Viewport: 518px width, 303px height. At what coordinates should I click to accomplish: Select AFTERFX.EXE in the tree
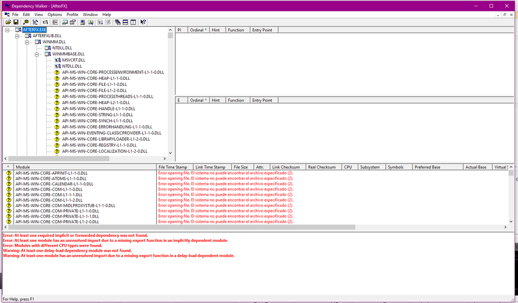click(x=34, y=30)
